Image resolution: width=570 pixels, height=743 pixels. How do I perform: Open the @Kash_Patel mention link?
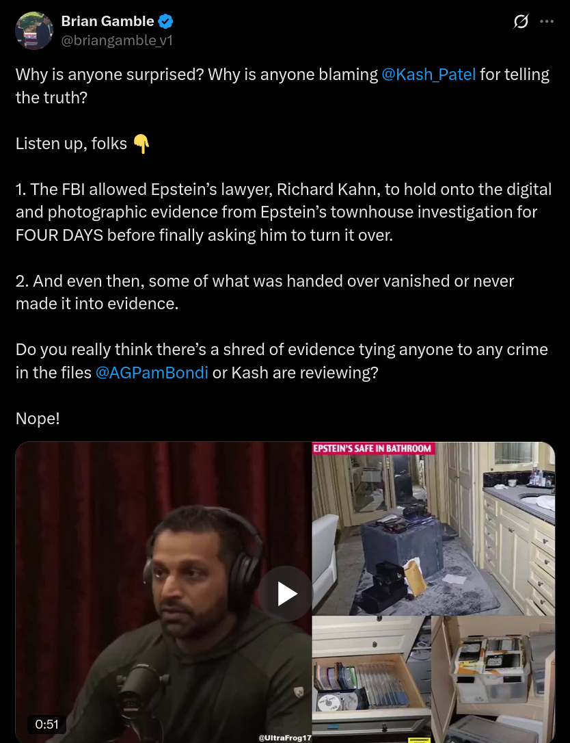pyautogui.click(x=429, y=75)
